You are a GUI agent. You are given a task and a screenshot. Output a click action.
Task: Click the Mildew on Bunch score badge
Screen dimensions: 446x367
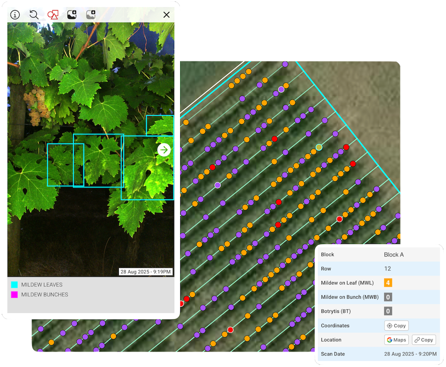pos(388,297)
